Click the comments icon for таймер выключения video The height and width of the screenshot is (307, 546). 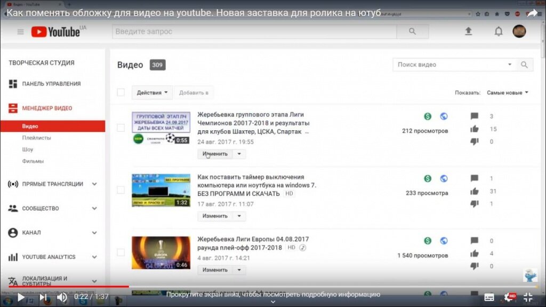pos(474,179)
